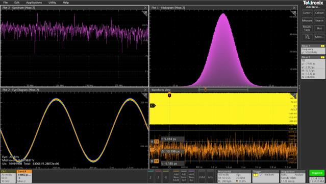This screenshot has height=184, width=326.
Task: Click the waveform zoom overview bar
Action: click(x=223, y=90)
